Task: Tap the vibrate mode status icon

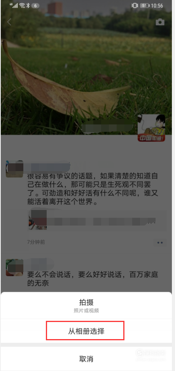Action: click(x=134, y=6)
